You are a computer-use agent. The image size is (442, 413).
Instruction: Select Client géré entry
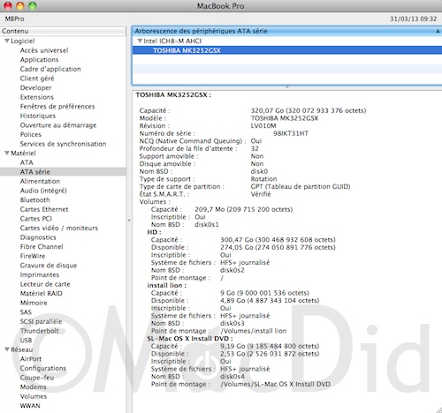(x=37, y=79)
